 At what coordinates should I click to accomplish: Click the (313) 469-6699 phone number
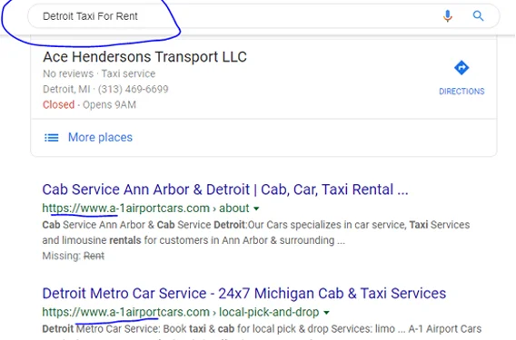(133, 89)
